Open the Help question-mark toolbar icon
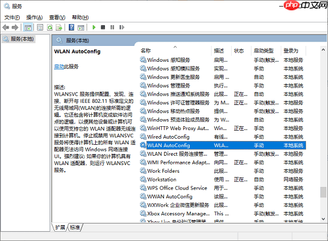Viewport: 328px width, 241px height. [72, 27]
